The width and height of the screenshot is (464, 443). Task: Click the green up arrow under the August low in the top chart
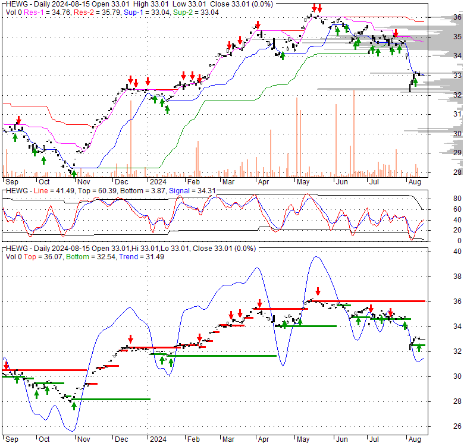[x=415, y=83]
